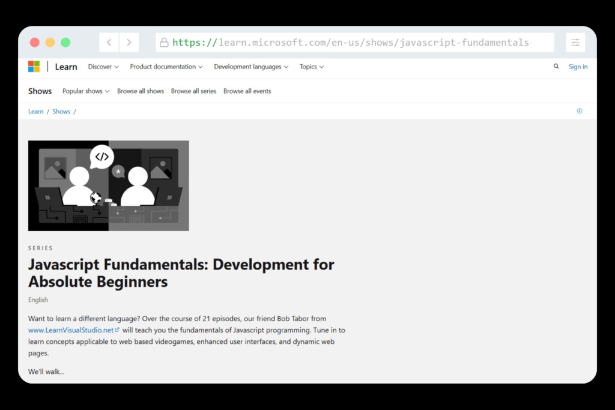Click the English language label

click(x=38, y=300)
